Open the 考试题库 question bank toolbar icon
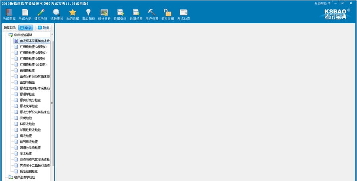The image size is (357, 181). 9,15
